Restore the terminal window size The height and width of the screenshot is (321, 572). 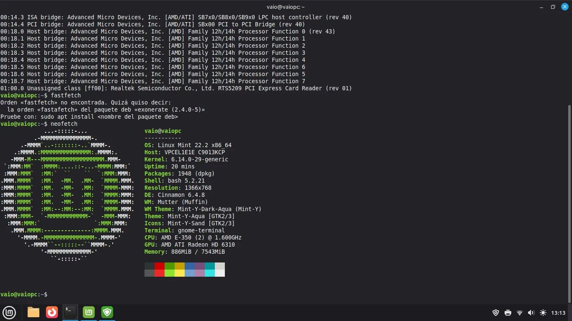553,7
